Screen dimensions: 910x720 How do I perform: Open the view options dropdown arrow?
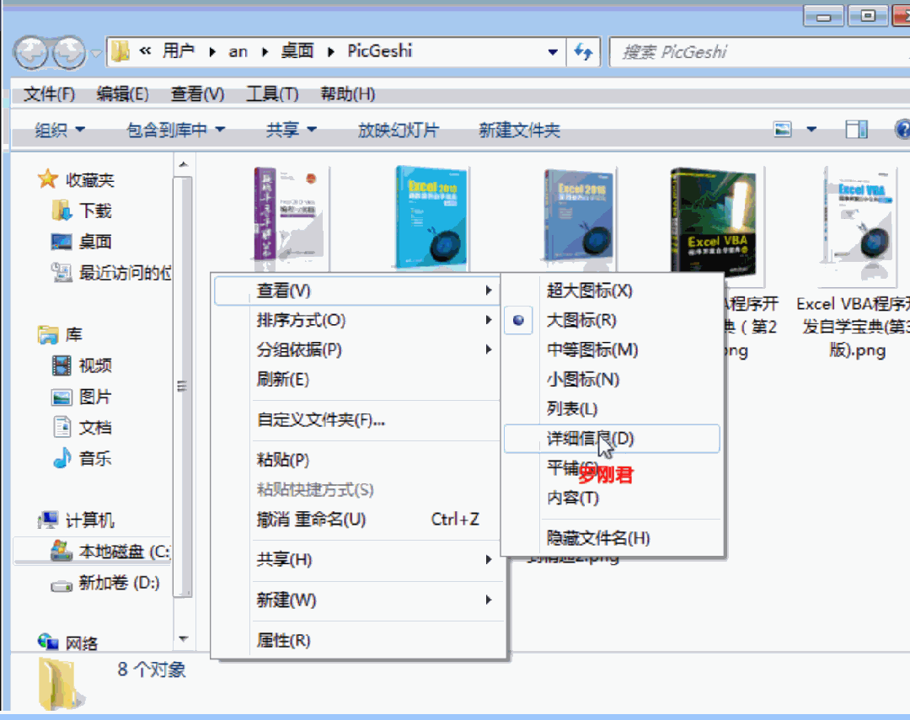click(812, 130)
